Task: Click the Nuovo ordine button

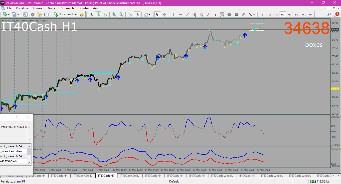Action: [x=65, y=14]
